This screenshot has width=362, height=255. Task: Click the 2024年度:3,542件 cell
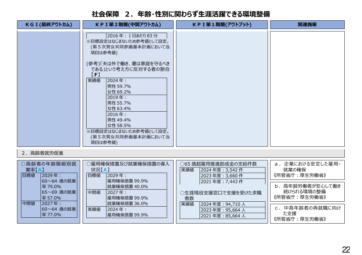pyautogui.click(x=232, y=170)
